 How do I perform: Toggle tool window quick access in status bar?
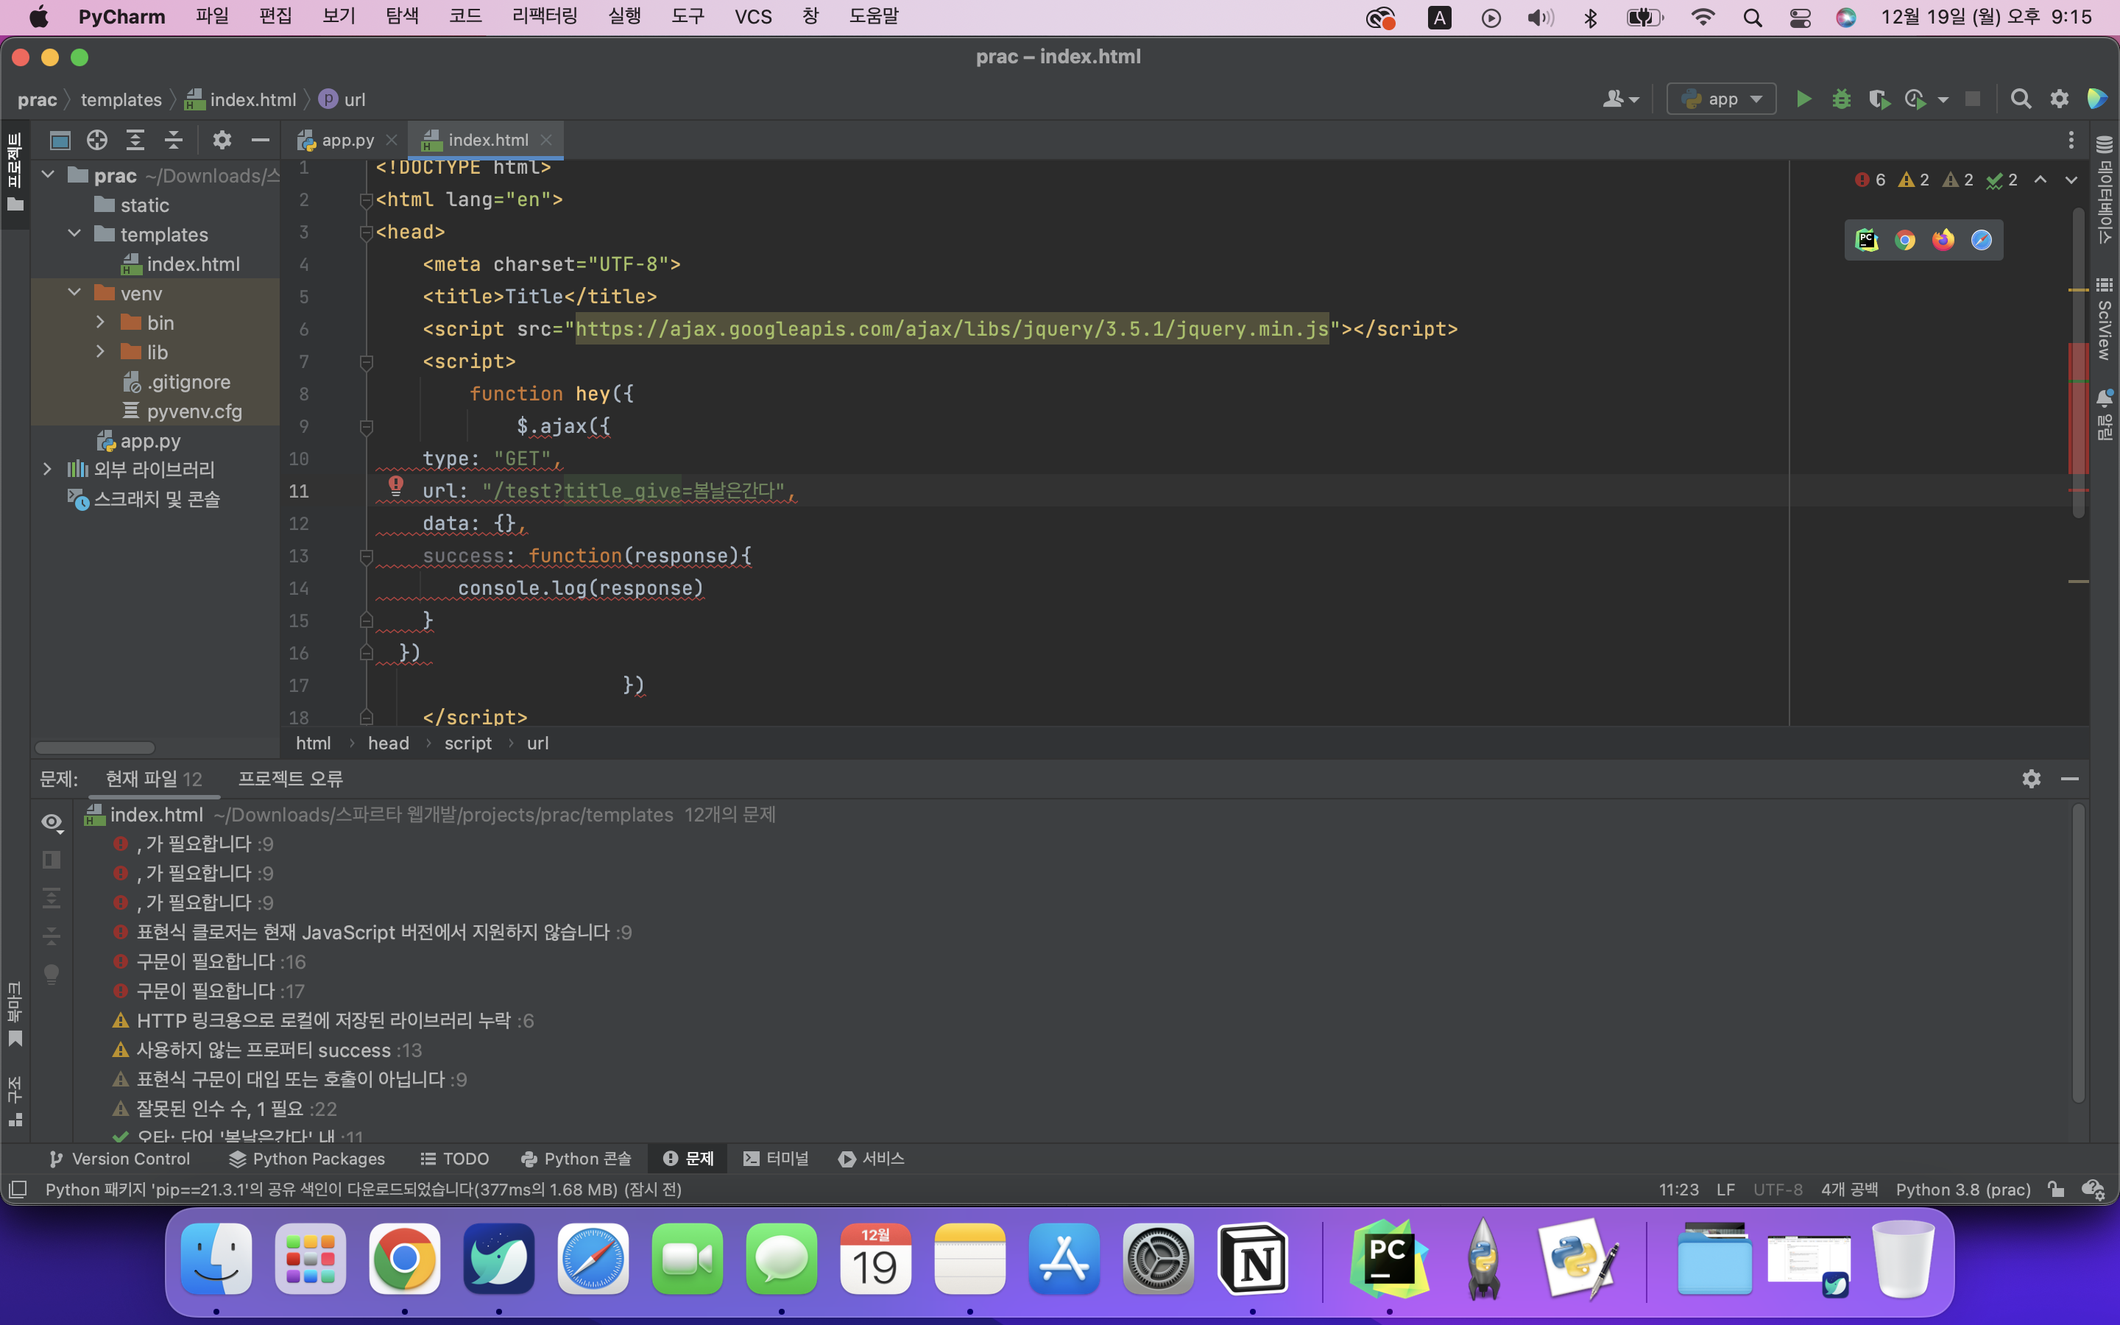[x=18, y=1189]
